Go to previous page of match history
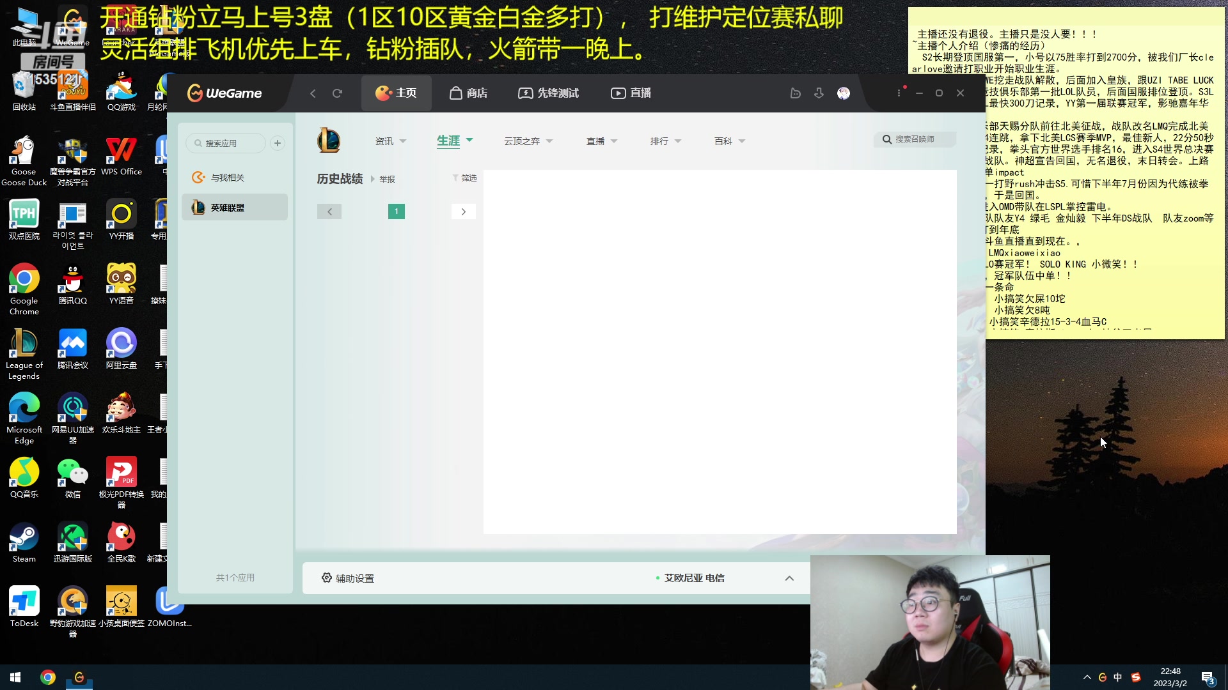This screenshot has width=1228, height=690. pos(329,211)
